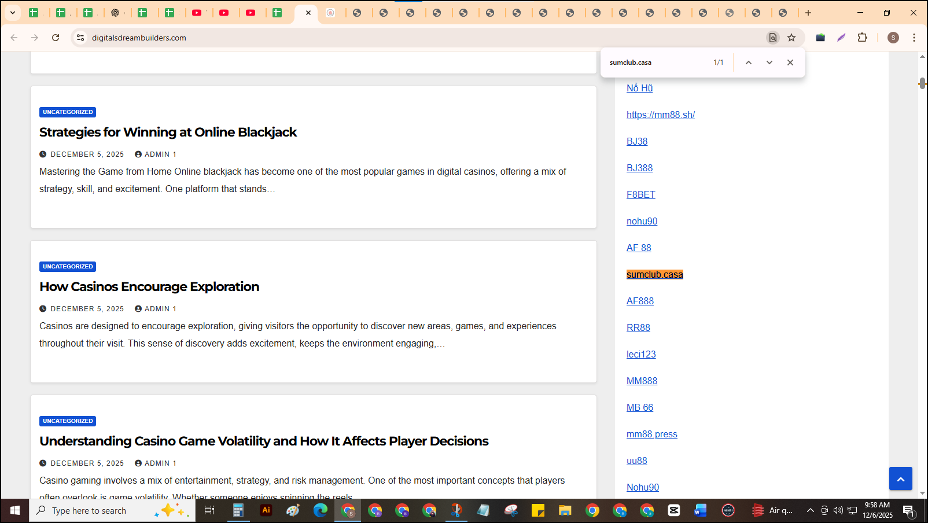Click the scroll-to-top blue button
The image size is (928, 523).
[901, 478]
